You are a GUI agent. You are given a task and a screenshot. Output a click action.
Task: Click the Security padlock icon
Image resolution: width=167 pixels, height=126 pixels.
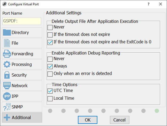7,75
